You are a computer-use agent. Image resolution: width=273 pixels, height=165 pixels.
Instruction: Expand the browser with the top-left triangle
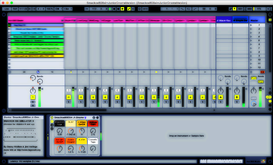click(x=4, y=15)
